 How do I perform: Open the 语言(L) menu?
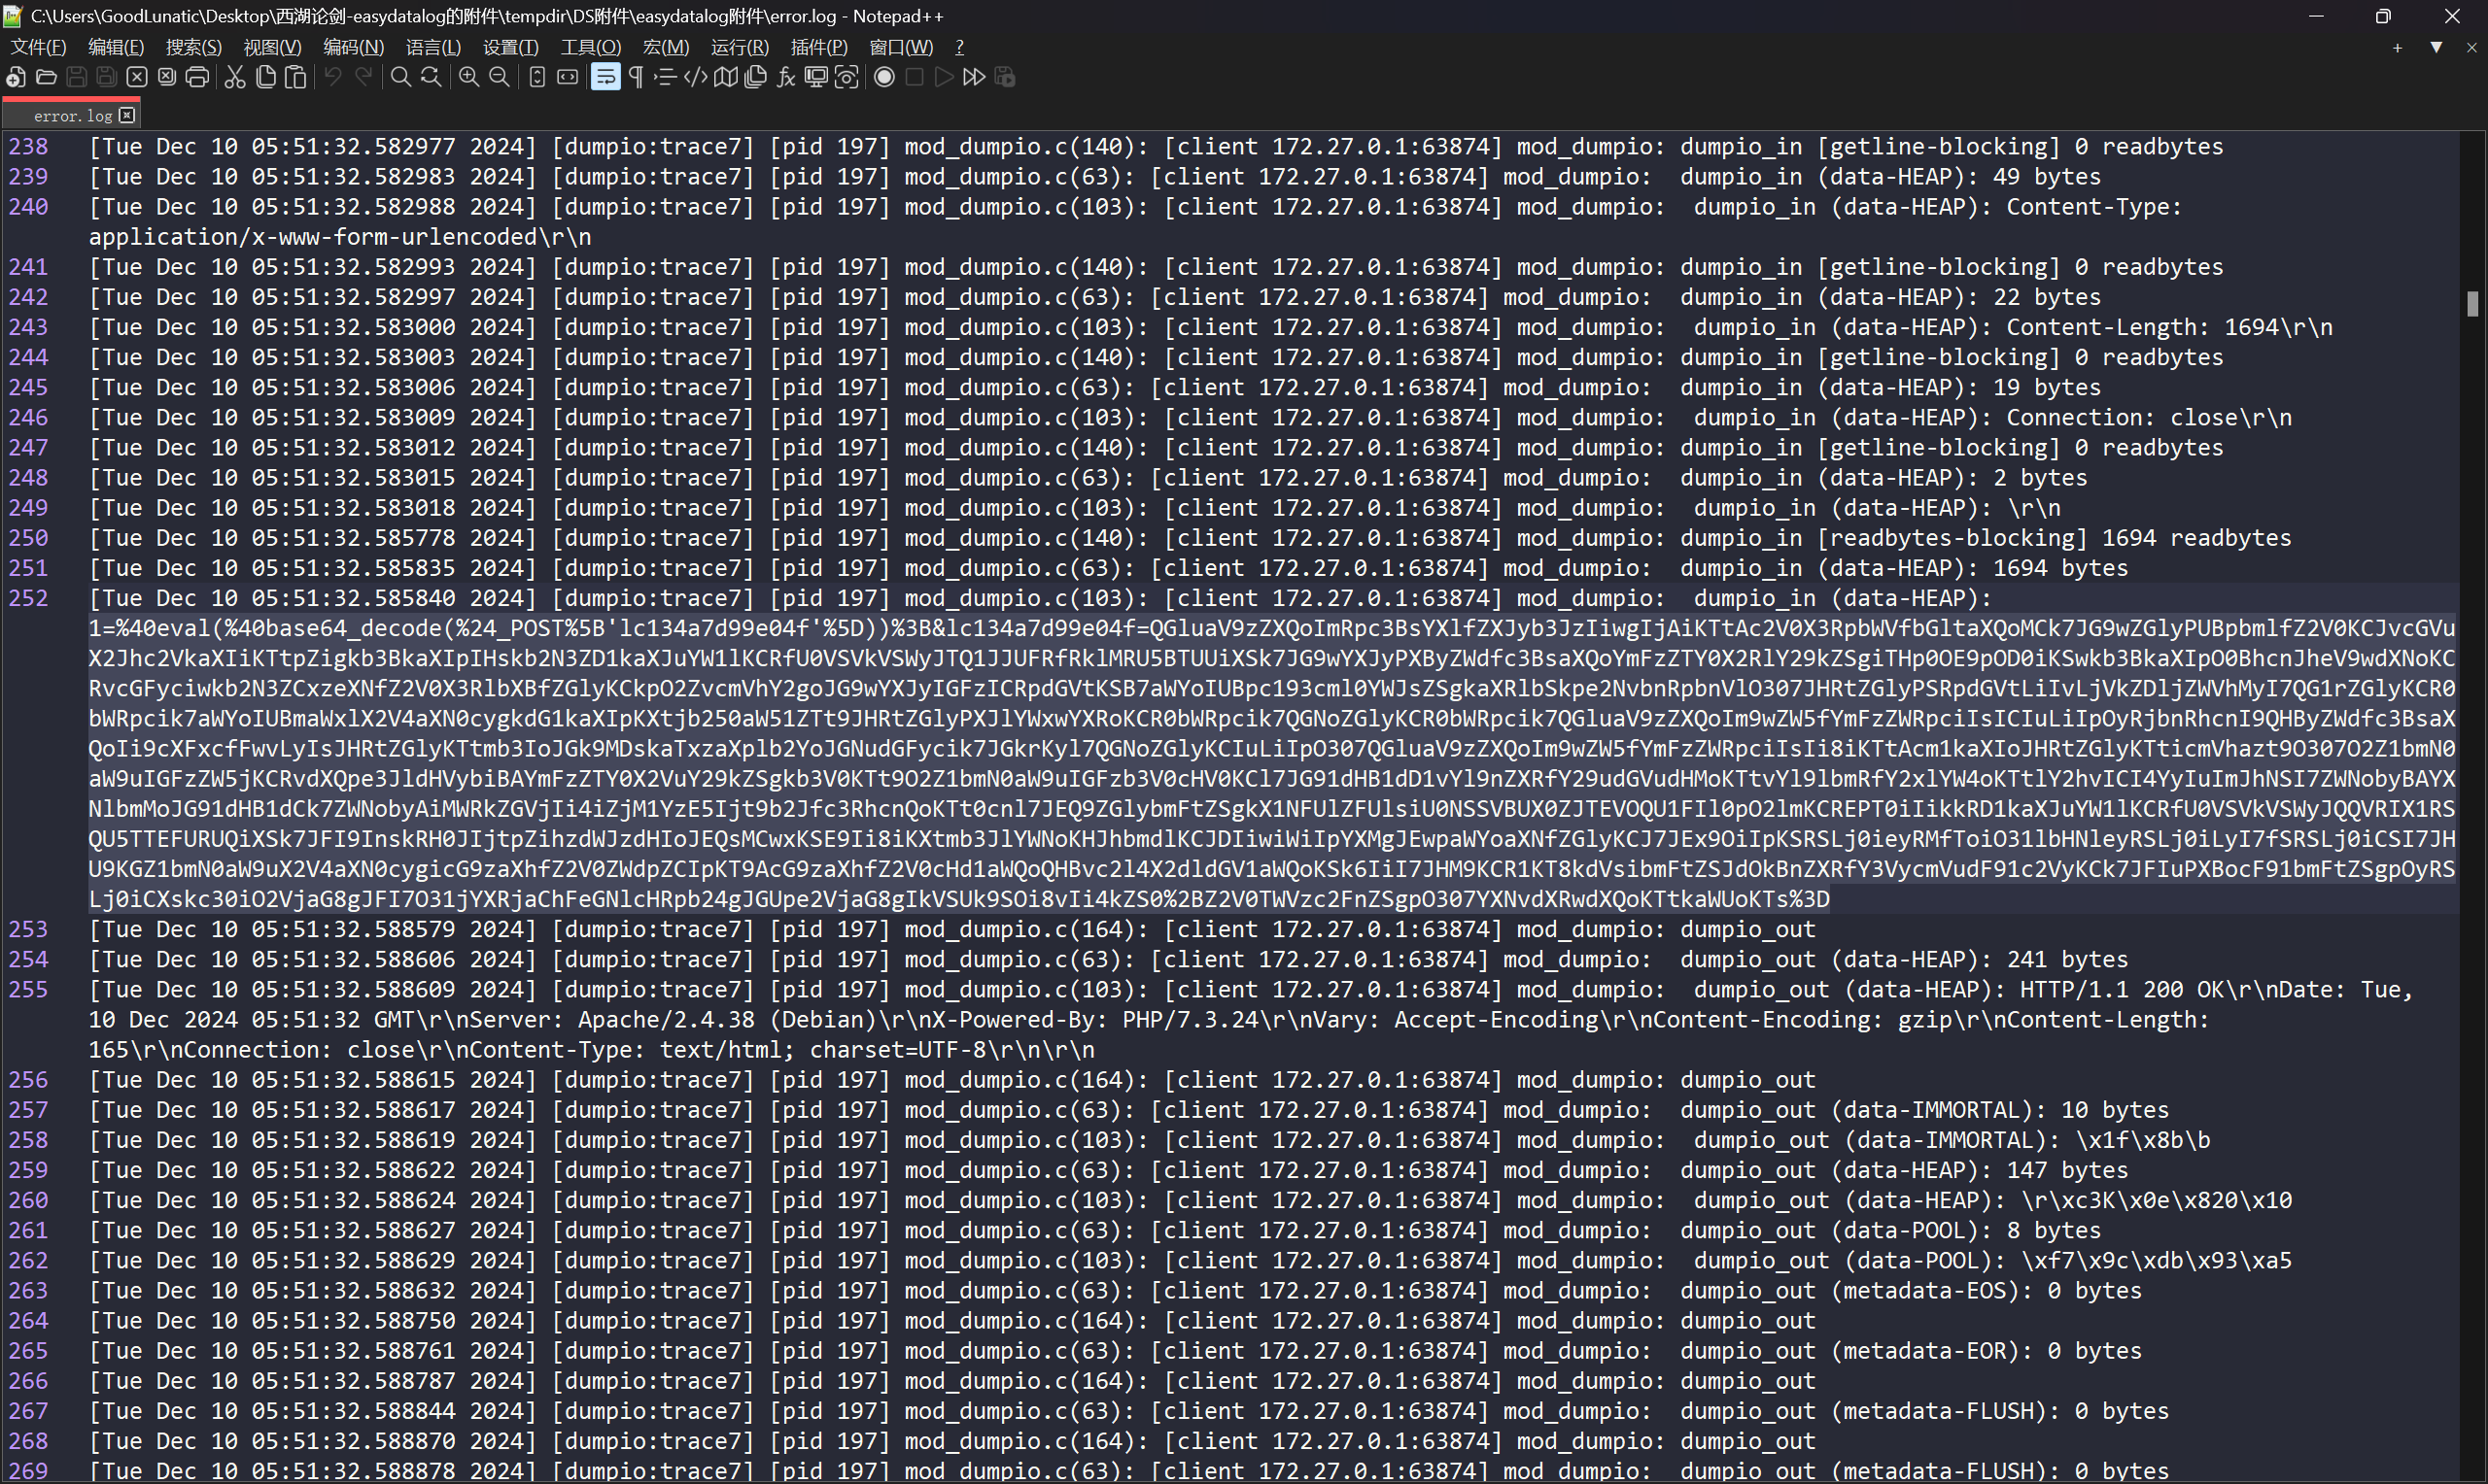pyautogui.click(x=433, y=47)
